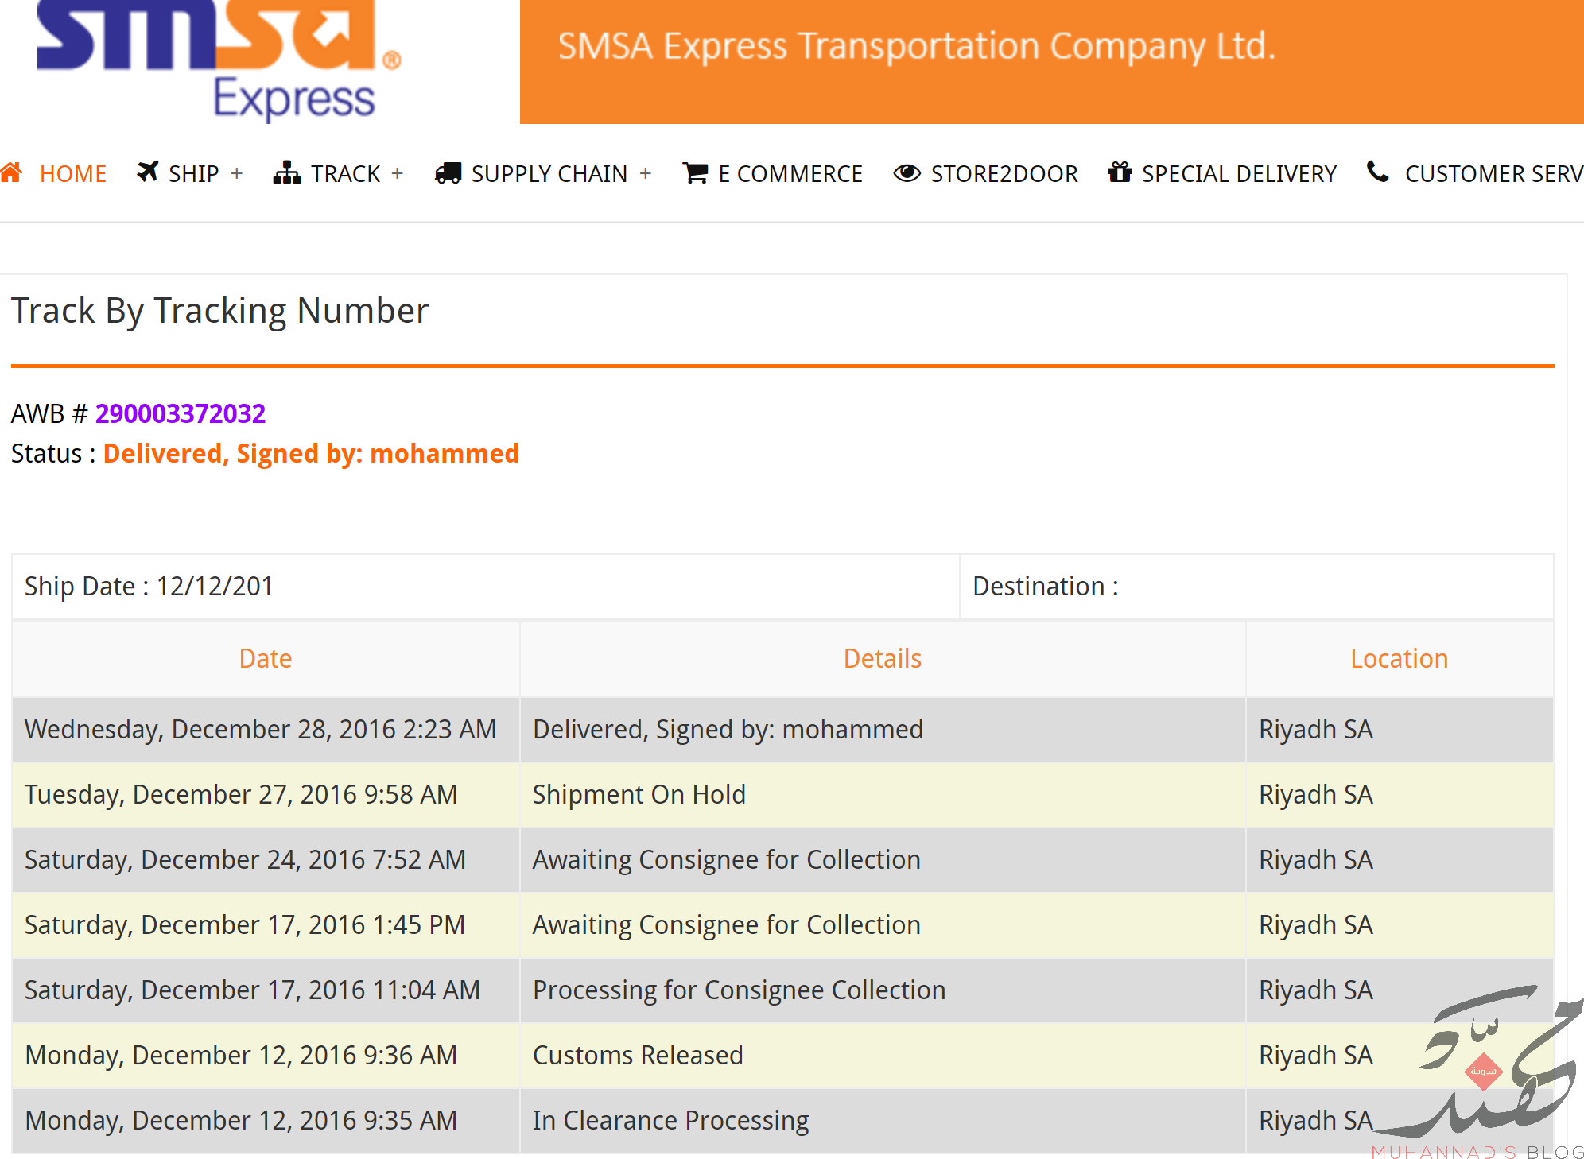Click the Ship Date : 12/12/201 cell
The height and width of the screenshot is (1159, 1584).
tap(486, 587)
